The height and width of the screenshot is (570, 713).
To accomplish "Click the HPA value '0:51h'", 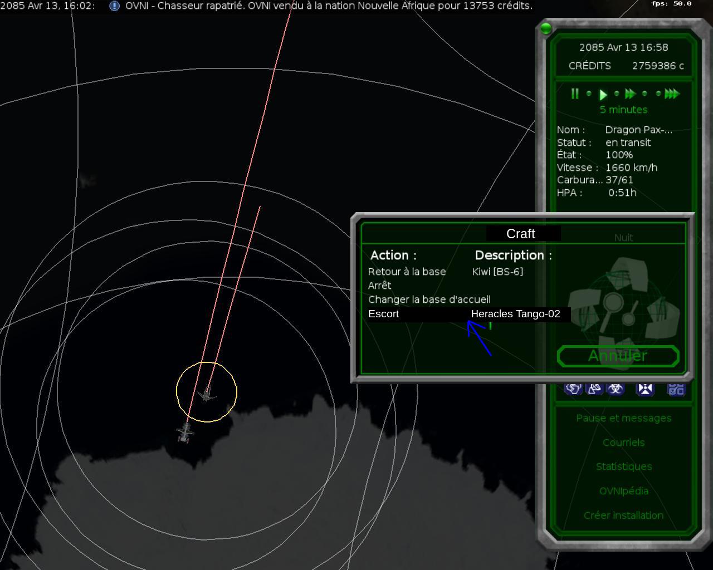I will point(622,193).
